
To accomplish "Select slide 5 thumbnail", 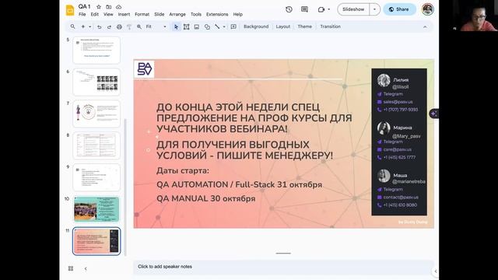I will click(96, 50).
